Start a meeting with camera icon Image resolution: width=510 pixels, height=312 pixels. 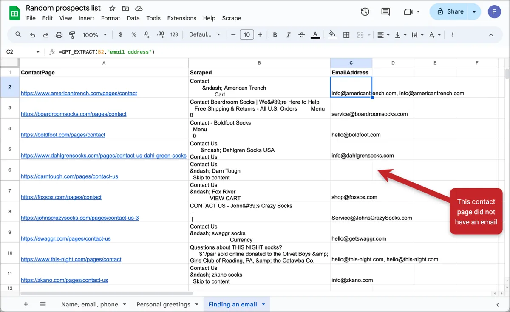point(408,12)
